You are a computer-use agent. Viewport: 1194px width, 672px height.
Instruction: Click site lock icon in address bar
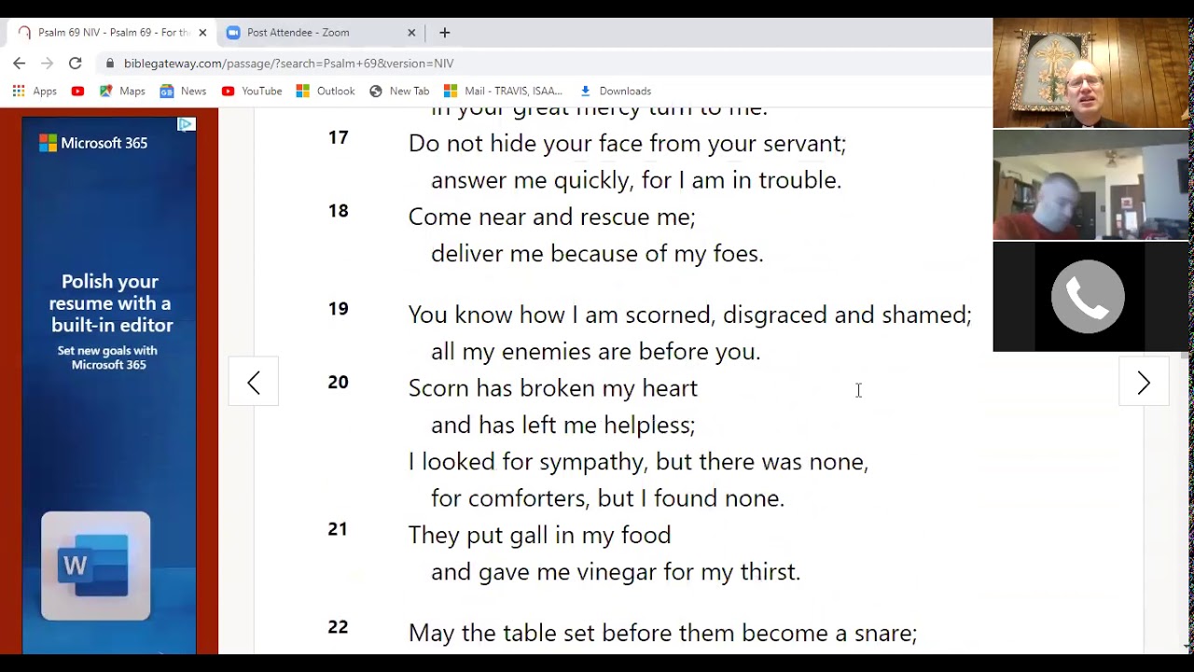(x=110, y=63)
